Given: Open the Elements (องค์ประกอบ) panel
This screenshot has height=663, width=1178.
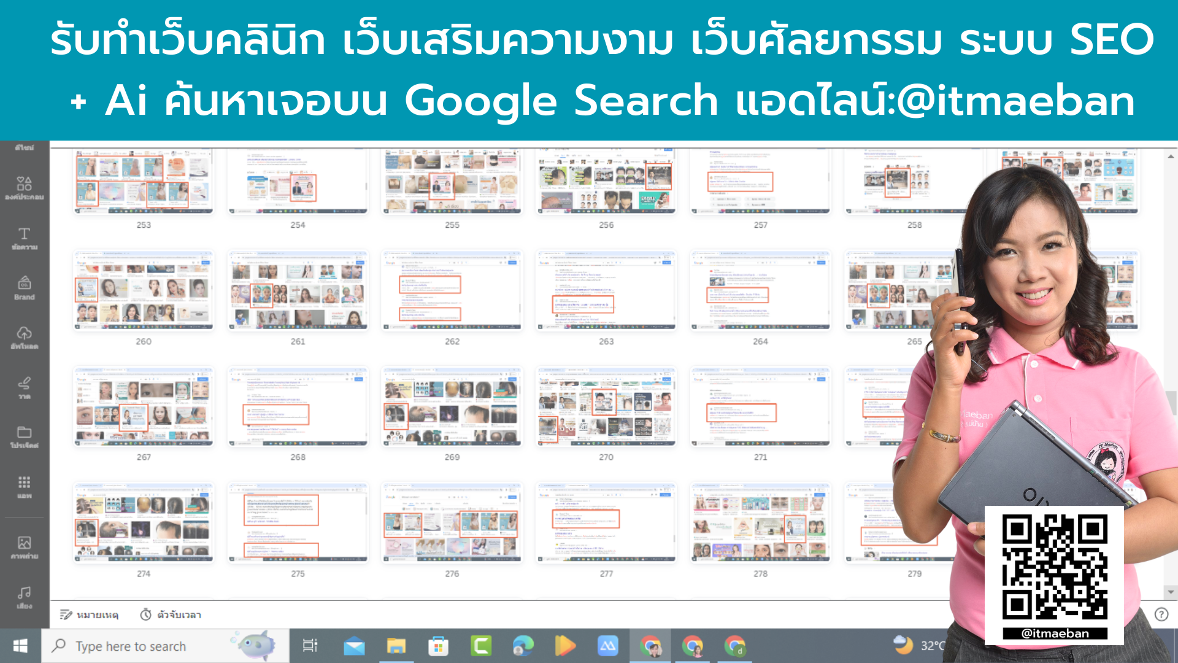Looking at the screenshot, I should [x=25, y=189].
